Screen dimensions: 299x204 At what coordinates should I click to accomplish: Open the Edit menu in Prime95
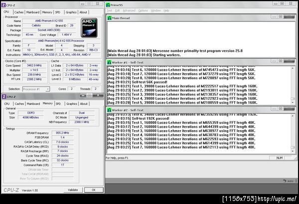pyautogui.click(x=118, y=10)
